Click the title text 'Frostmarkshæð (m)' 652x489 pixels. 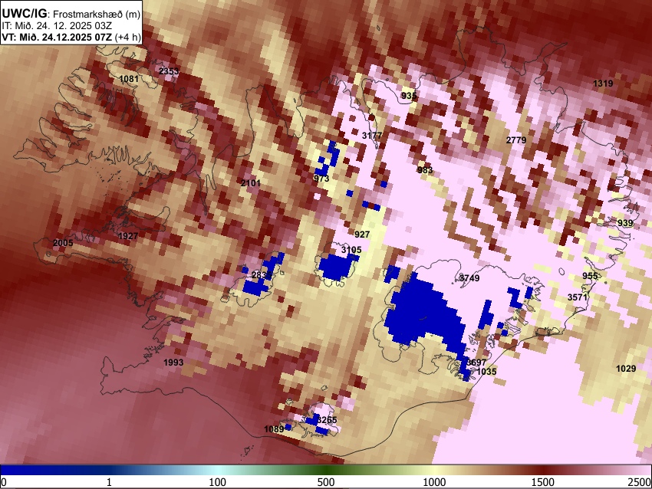pyautogui.click(x=97, y=15)
